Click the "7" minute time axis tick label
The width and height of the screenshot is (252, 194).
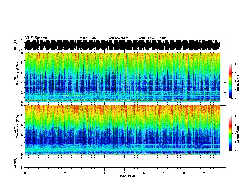(164, 173)
